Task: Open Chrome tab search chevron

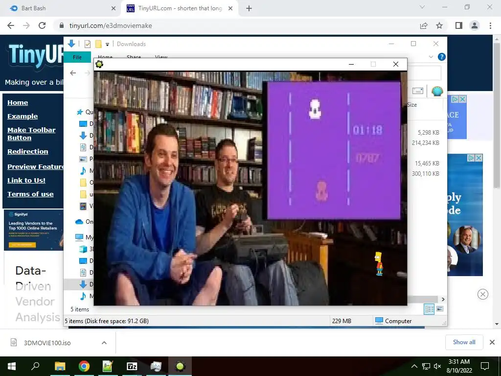Action: click(x=422, y=7)
